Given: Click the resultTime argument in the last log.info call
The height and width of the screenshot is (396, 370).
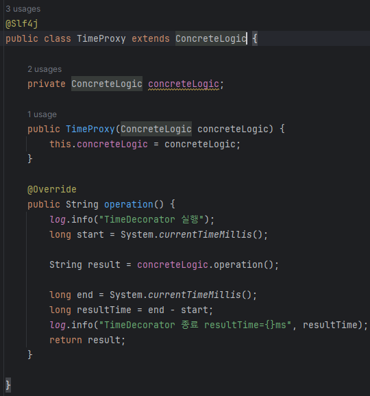Looking at the screenshot, I should point(330,325).
